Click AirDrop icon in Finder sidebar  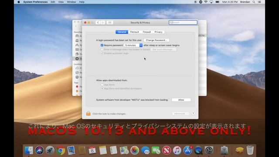[77, 36]
